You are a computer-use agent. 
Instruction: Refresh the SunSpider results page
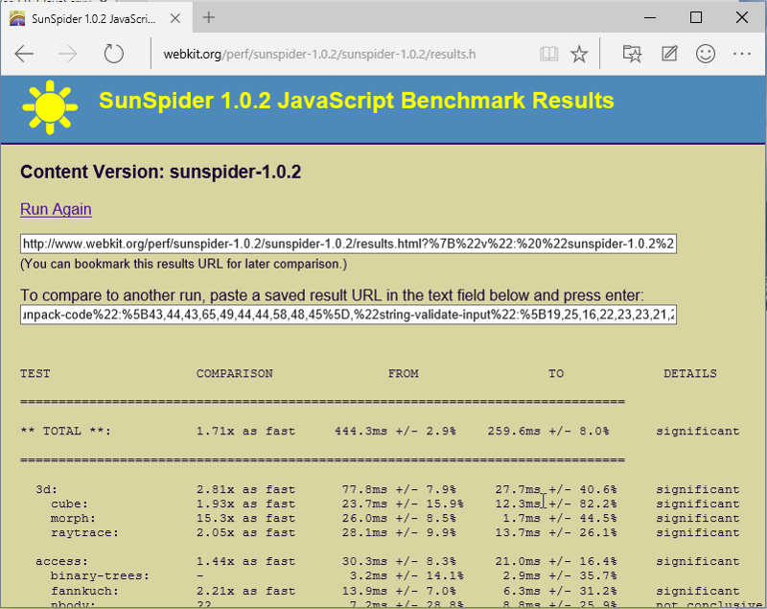click(114, 54)
